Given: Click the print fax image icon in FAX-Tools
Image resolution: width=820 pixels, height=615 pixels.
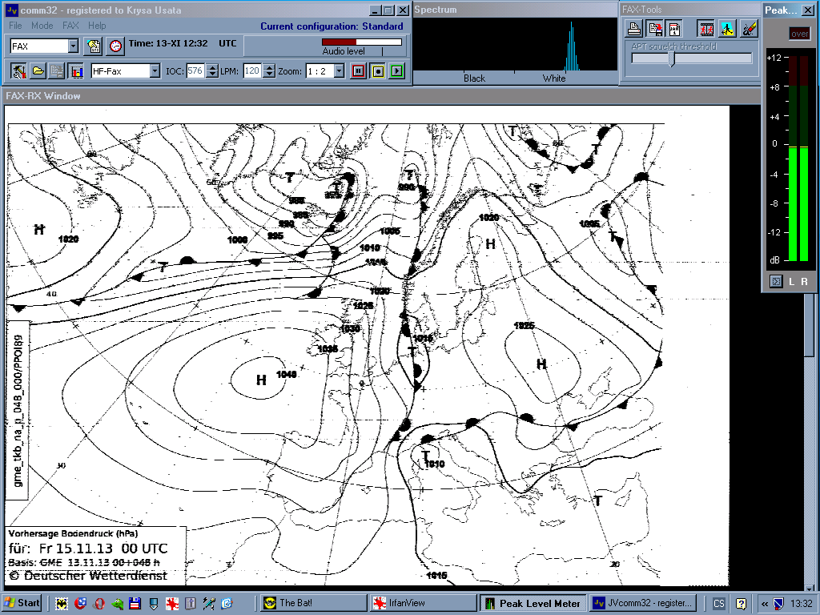Looking at the screenshot, I should (x=634, y=29).
